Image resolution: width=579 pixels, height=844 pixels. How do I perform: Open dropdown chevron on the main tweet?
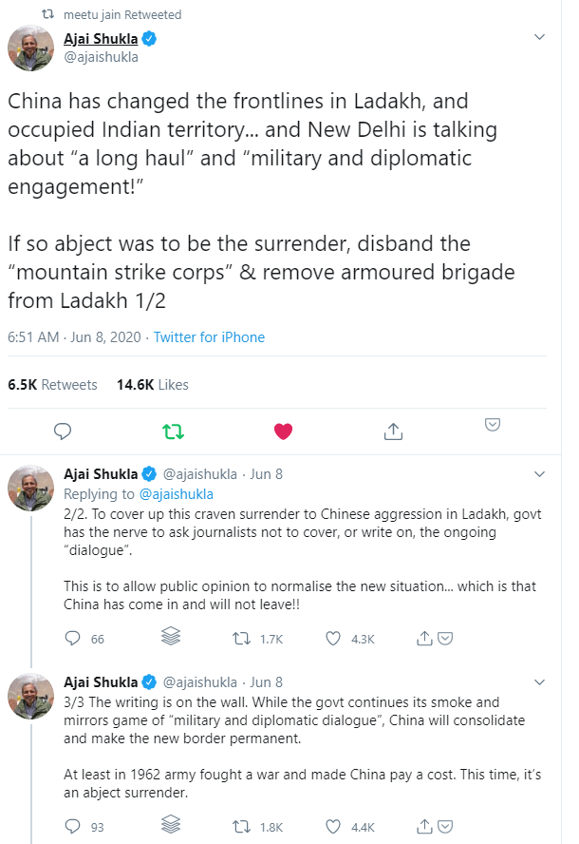coord(539,38)
